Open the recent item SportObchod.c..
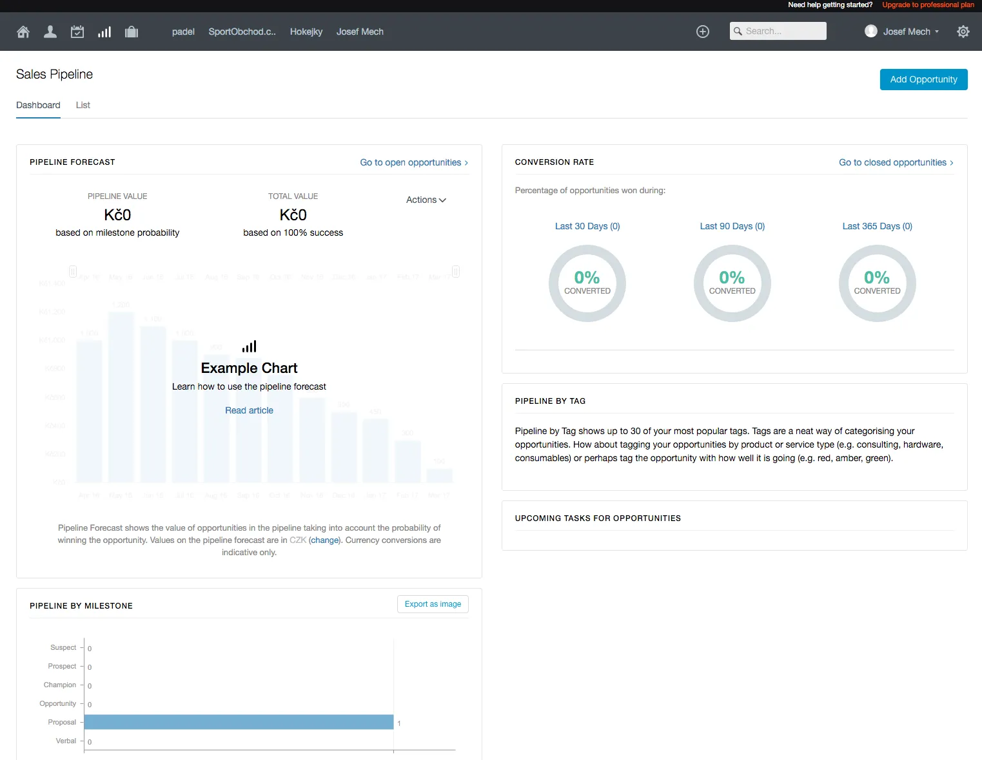The image size is (982, 760). (242, 32)
